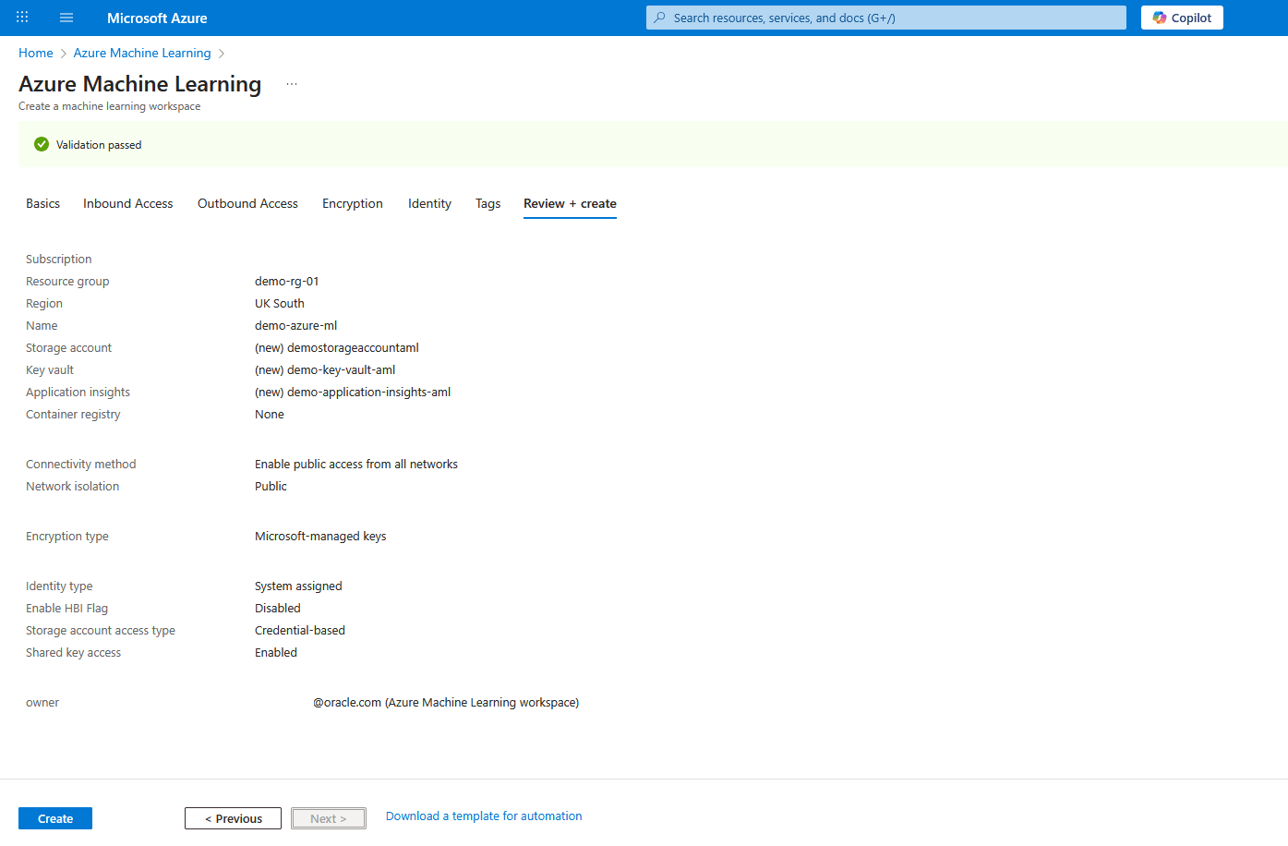The height and width of the screenshot is (846, 1288).
Task: Open the Azure app launcher grid icon
Action: tap(21, 17)
